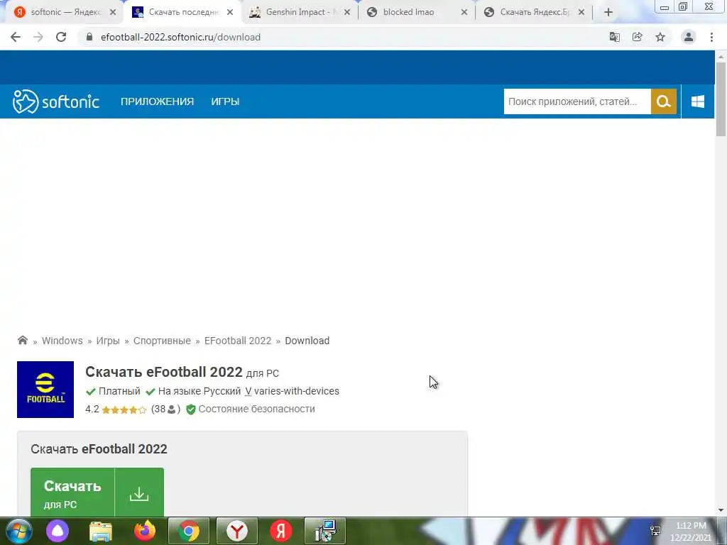Click the Softonic logo
The image size is (727, 545).
click(x=55, y=101)
